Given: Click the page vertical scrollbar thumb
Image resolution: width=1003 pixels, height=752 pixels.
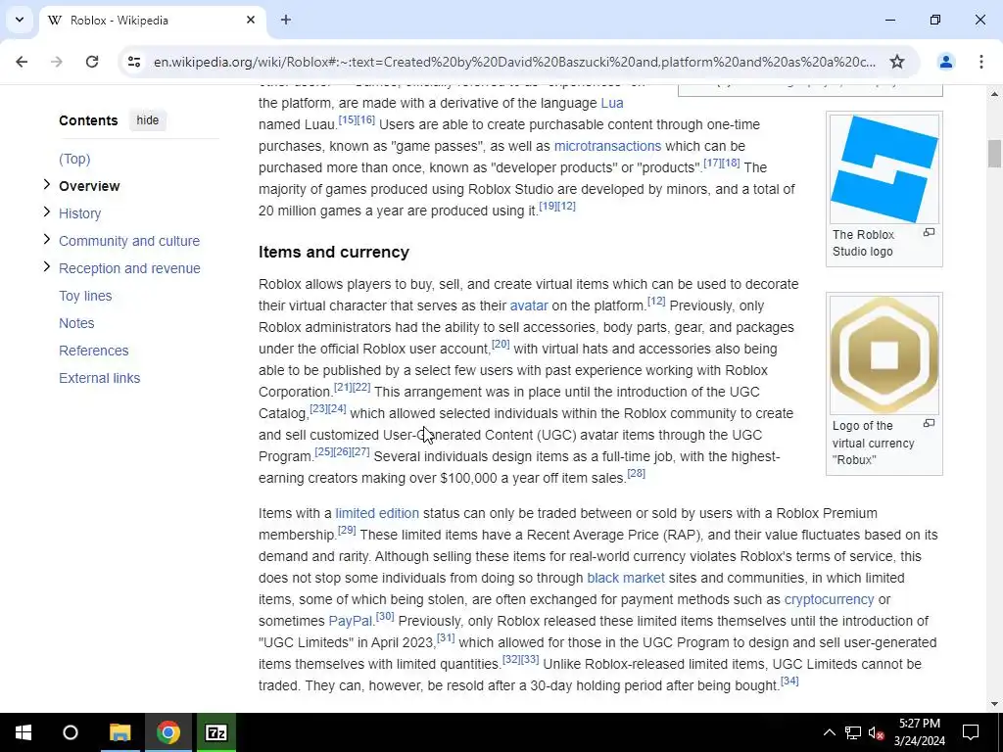Looking at the screenshot, I should (994, 154).
